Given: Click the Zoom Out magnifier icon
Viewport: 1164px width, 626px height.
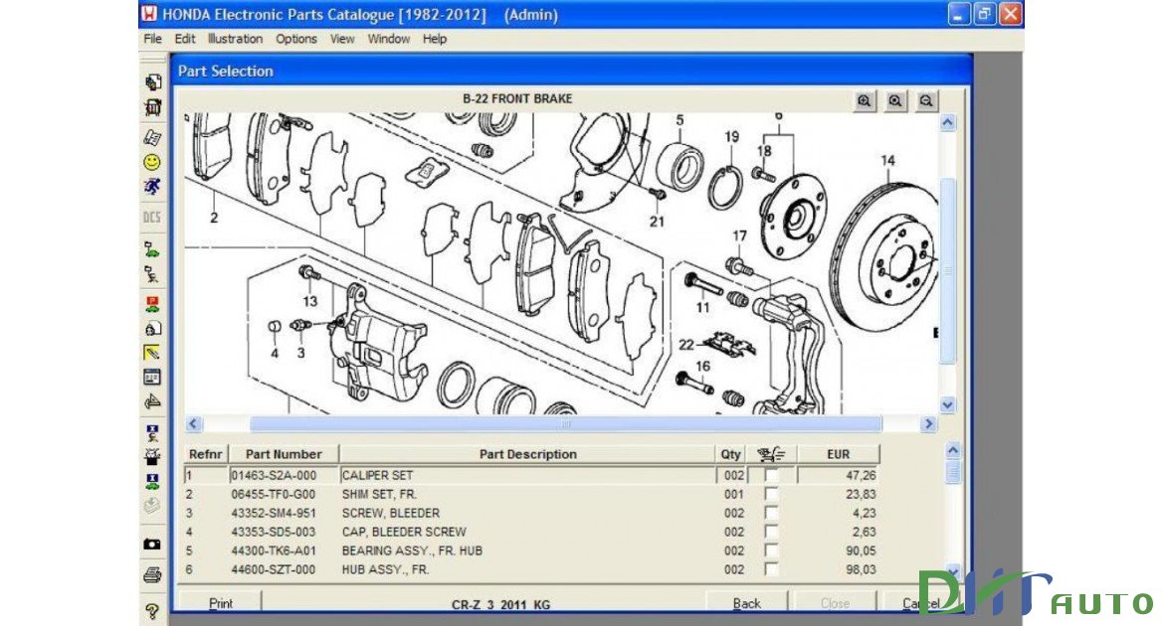Looking at the screenshot, I should tap(925, 100).
